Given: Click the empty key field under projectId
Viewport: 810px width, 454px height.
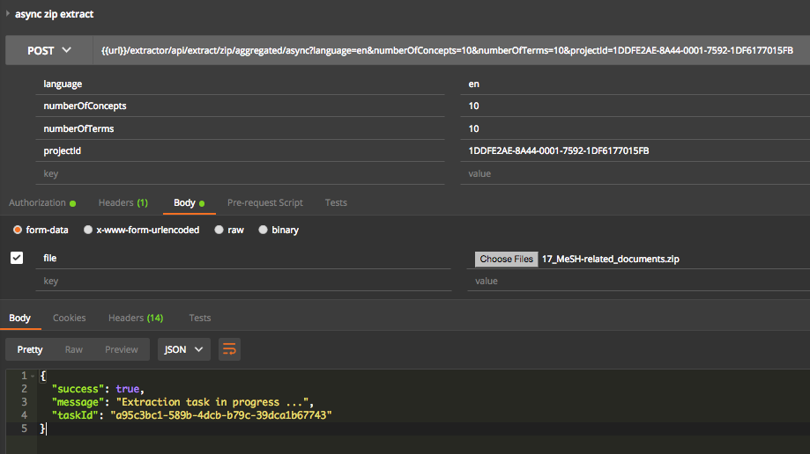Looking at the screenshot, I should point(247,174).
